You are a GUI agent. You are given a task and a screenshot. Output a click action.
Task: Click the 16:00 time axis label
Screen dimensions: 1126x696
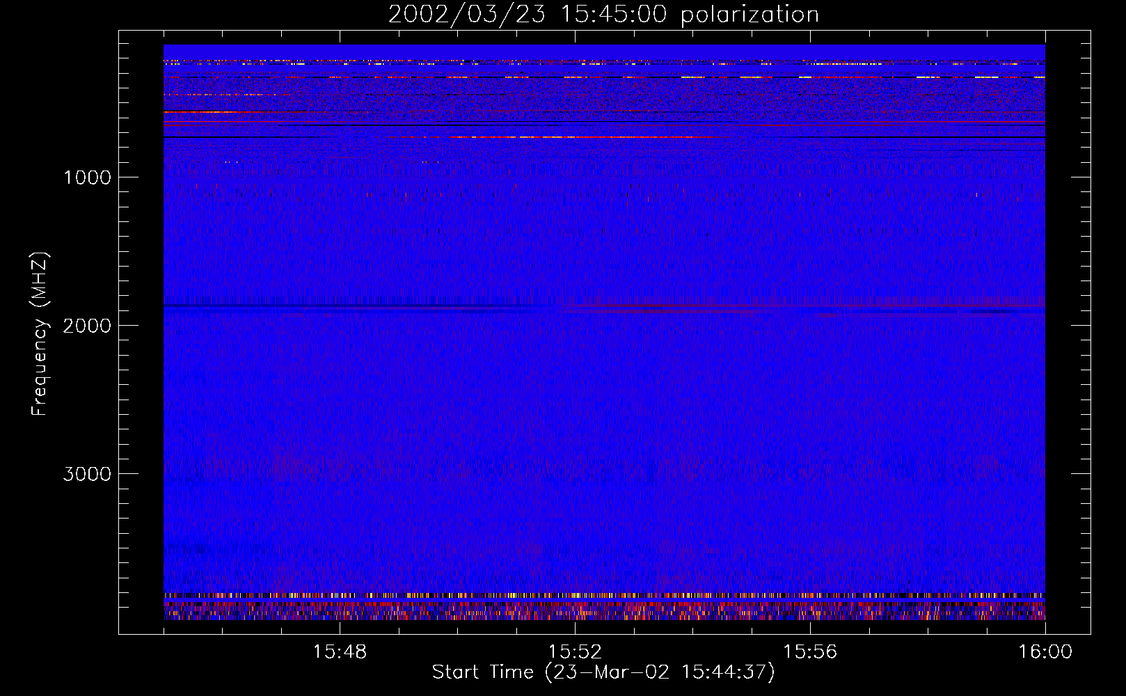pyautogui.click(x=1045, y=652)
